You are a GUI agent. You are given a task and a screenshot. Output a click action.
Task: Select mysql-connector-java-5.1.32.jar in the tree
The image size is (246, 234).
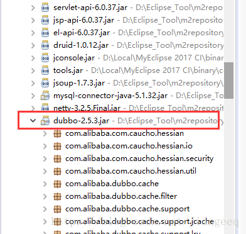click(110, 96)
